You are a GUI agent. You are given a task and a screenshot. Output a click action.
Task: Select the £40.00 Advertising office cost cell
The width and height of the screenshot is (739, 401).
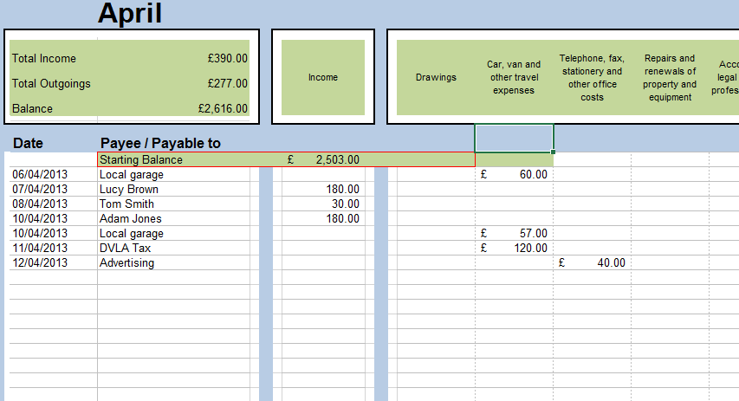click(592, 262)
